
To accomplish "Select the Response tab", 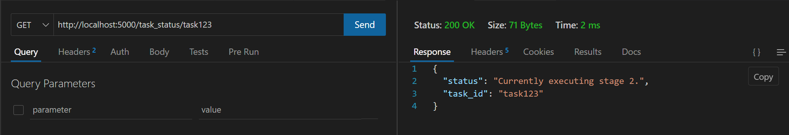I will (x=432, y=52).
